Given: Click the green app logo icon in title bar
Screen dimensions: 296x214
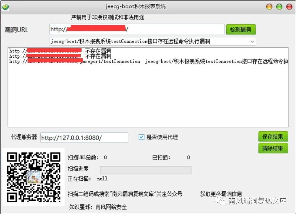Looking at the screenshot, I should point(6,7).
